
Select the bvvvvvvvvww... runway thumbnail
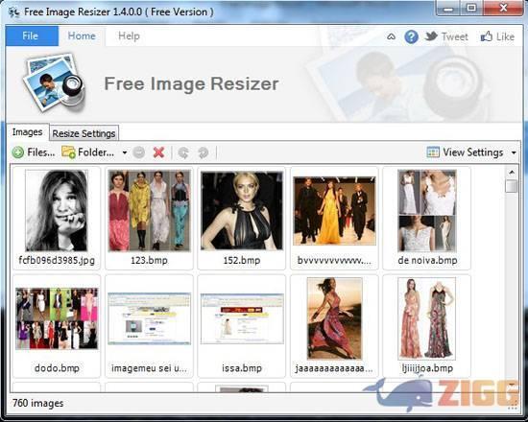[x=334, y=211]
